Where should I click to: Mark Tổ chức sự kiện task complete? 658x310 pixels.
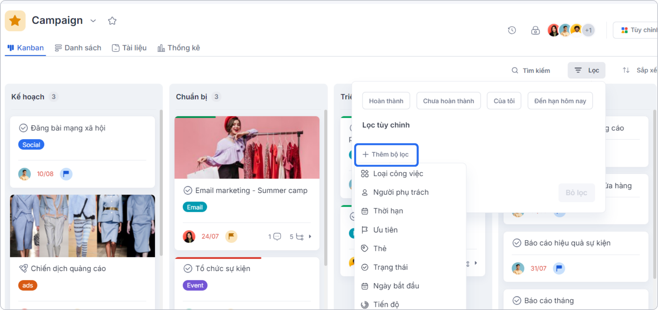click(188, 269)
